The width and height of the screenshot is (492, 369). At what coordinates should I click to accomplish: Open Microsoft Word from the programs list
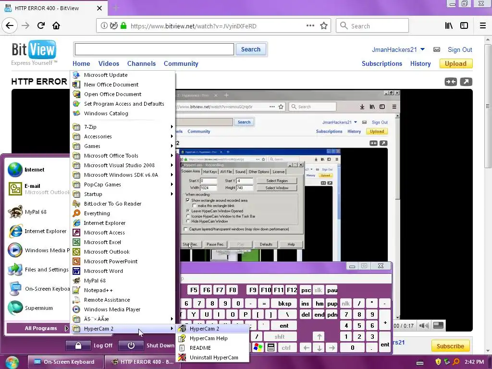coord(123,271)
